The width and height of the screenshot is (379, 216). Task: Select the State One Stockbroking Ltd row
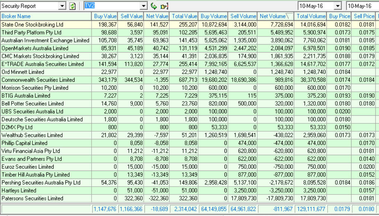click(x=189, y=25)
